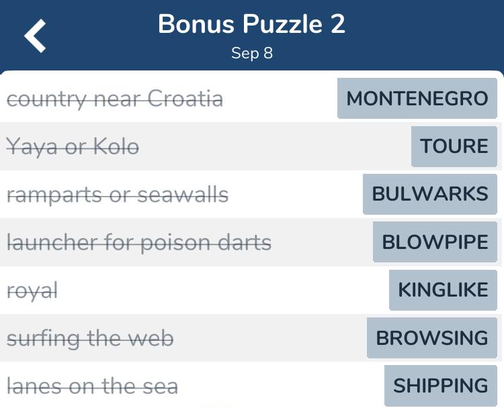The height and width of the screenshot is (408, 504).
Task: Tap the KINGLIKE answer tile
Action: (444, 290)
